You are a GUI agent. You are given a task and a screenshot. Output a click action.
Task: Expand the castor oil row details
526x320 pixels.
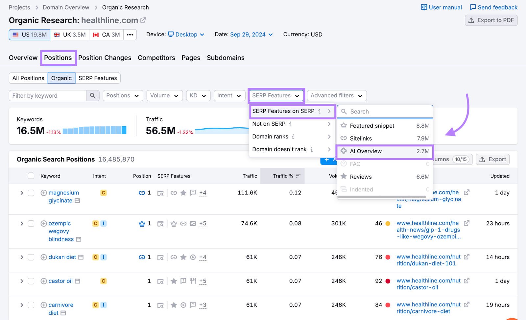pos(22,281)
